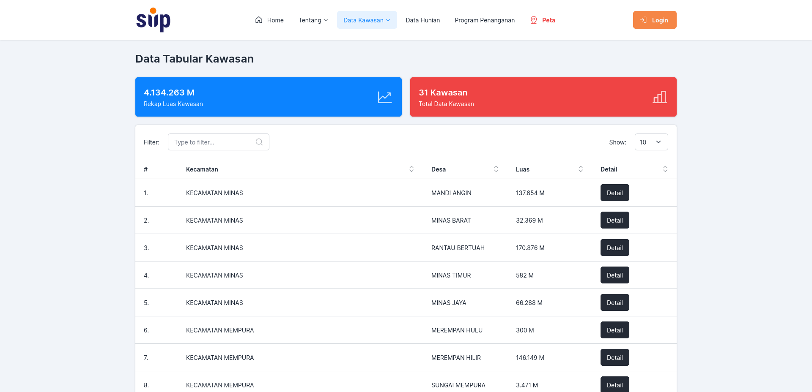Viewport: 812px width, 392px height.
Task: Open Detail for MEREMPAN HILIR row
Action: click(x=614, y=357)
